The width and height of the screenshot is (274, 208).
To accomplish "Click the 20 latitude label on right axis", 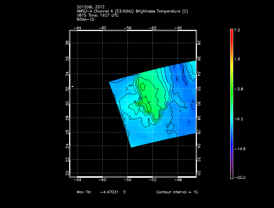I will click(199, 173).
